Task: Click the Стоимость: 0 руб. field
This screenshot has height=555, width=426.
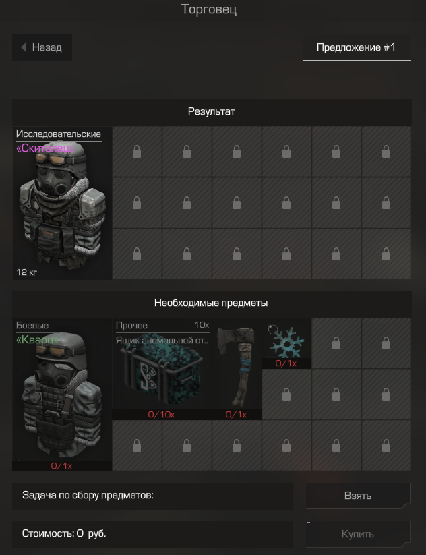Action: (x=152, y=534)
